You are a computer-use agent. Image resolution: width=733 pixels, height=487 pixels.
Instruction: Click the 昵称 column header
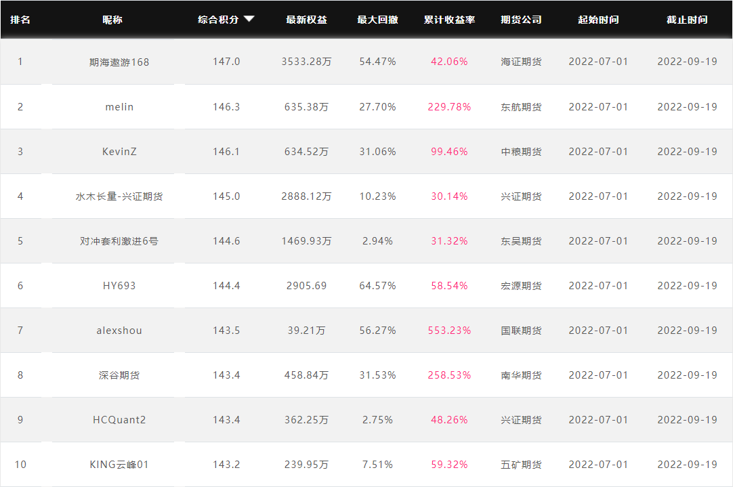[112, 20]
